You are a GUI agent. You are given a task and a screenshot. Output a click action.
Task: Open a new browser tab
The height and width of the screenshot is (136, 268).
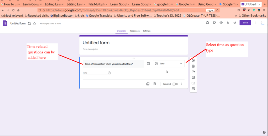click(265, 4)
